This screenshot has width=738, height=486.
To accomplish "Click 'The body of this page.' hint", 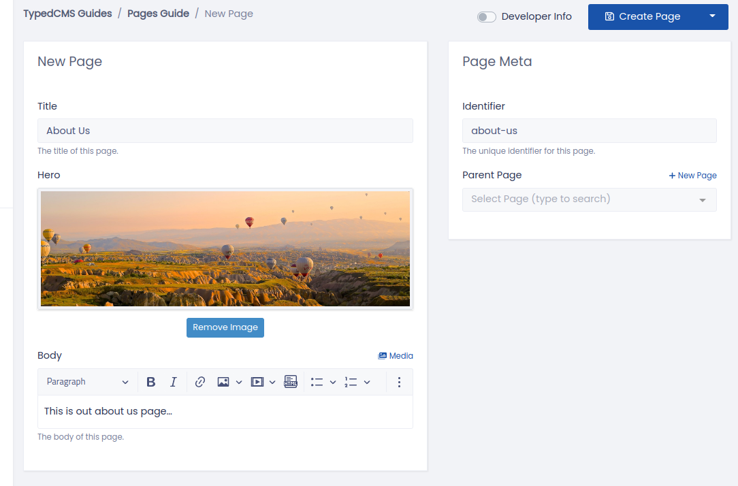I will (x=80, y=437).
